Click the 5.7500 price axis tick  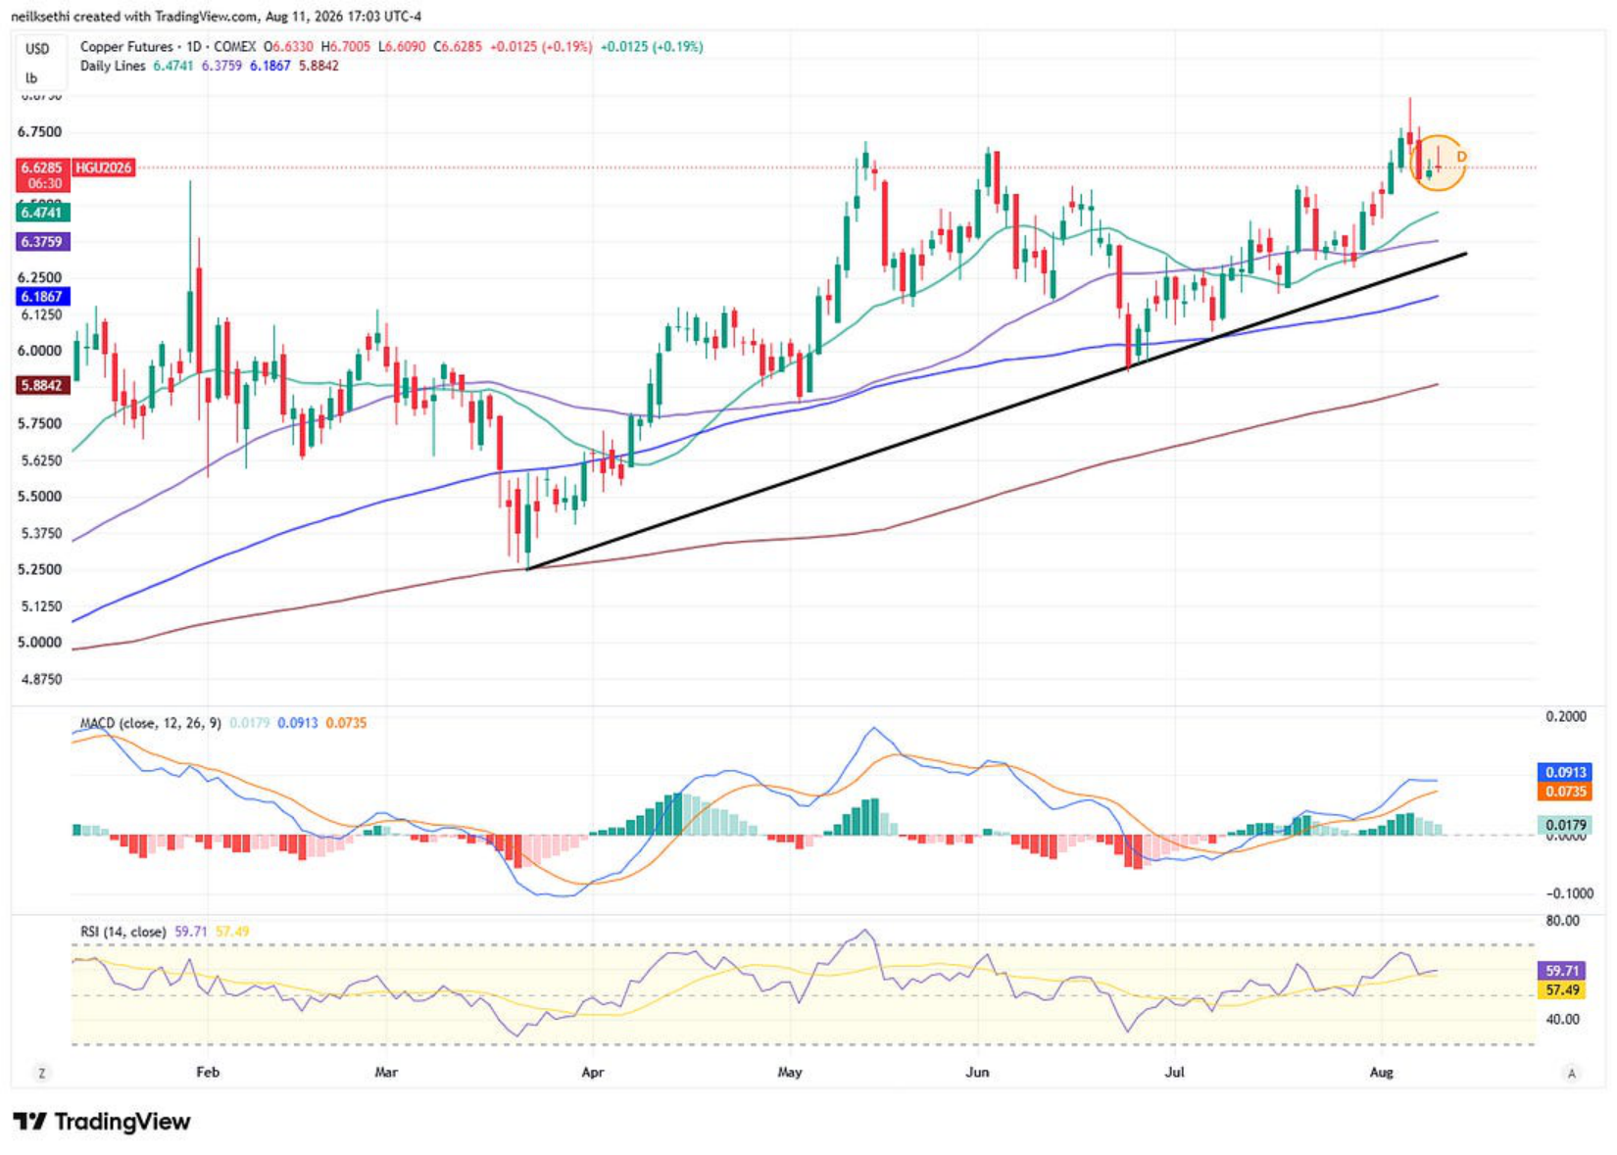pyautogui.click(x=40, y=424)
